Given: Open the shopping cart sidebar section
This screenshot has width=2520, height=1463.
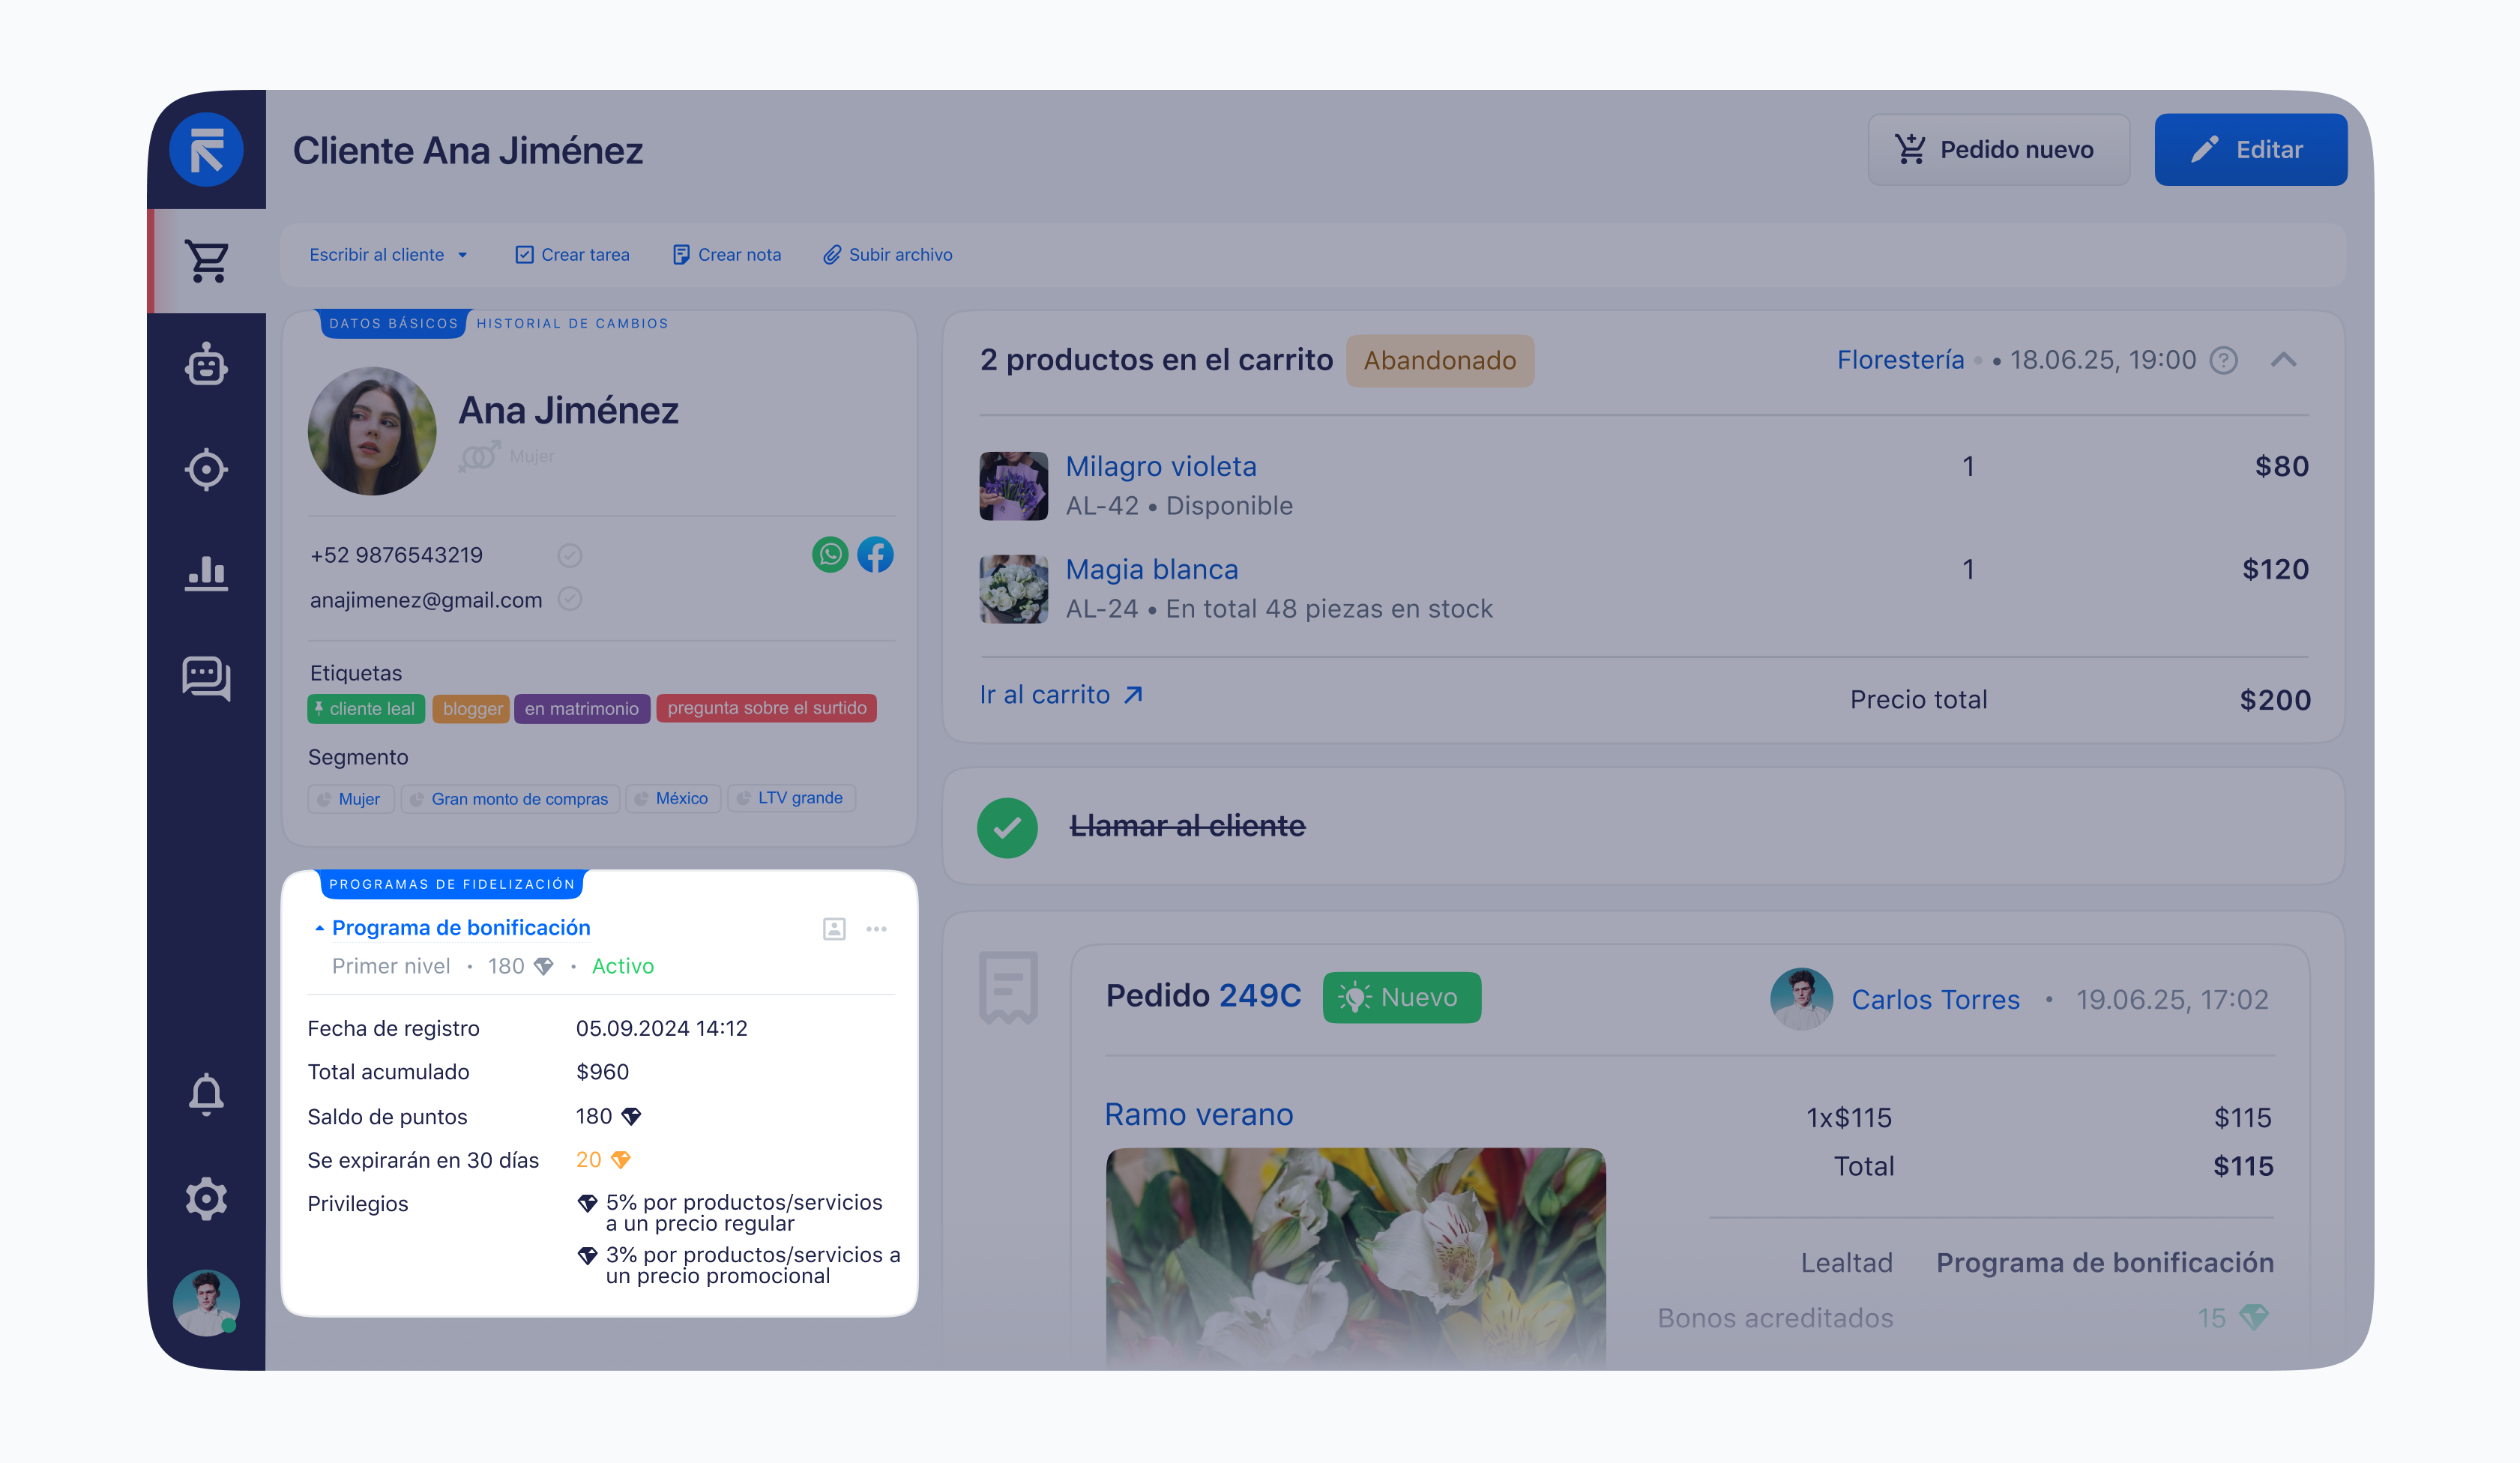Looking at the screenshot, I should (x=207, y=261).
